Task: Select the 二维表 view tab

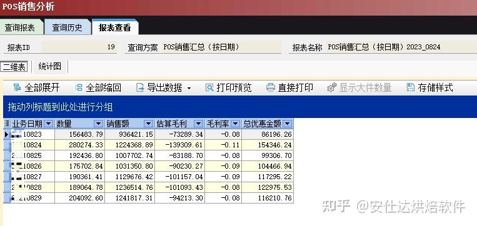Action: (14, 67)
